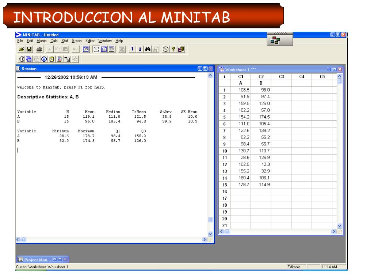Click Worksheet vertical scroll down arrow

pyautogui.click(x=339, y=226)
